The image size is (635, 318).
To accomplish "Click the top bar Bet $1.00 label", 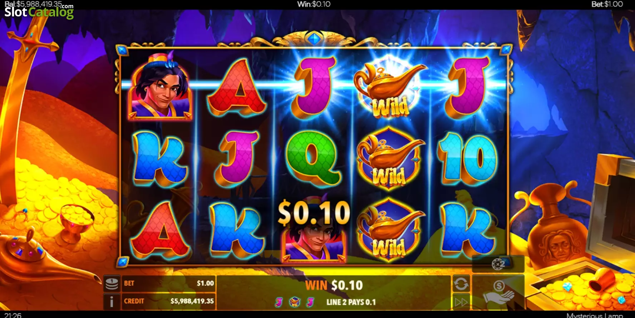I will coord(607,4).
